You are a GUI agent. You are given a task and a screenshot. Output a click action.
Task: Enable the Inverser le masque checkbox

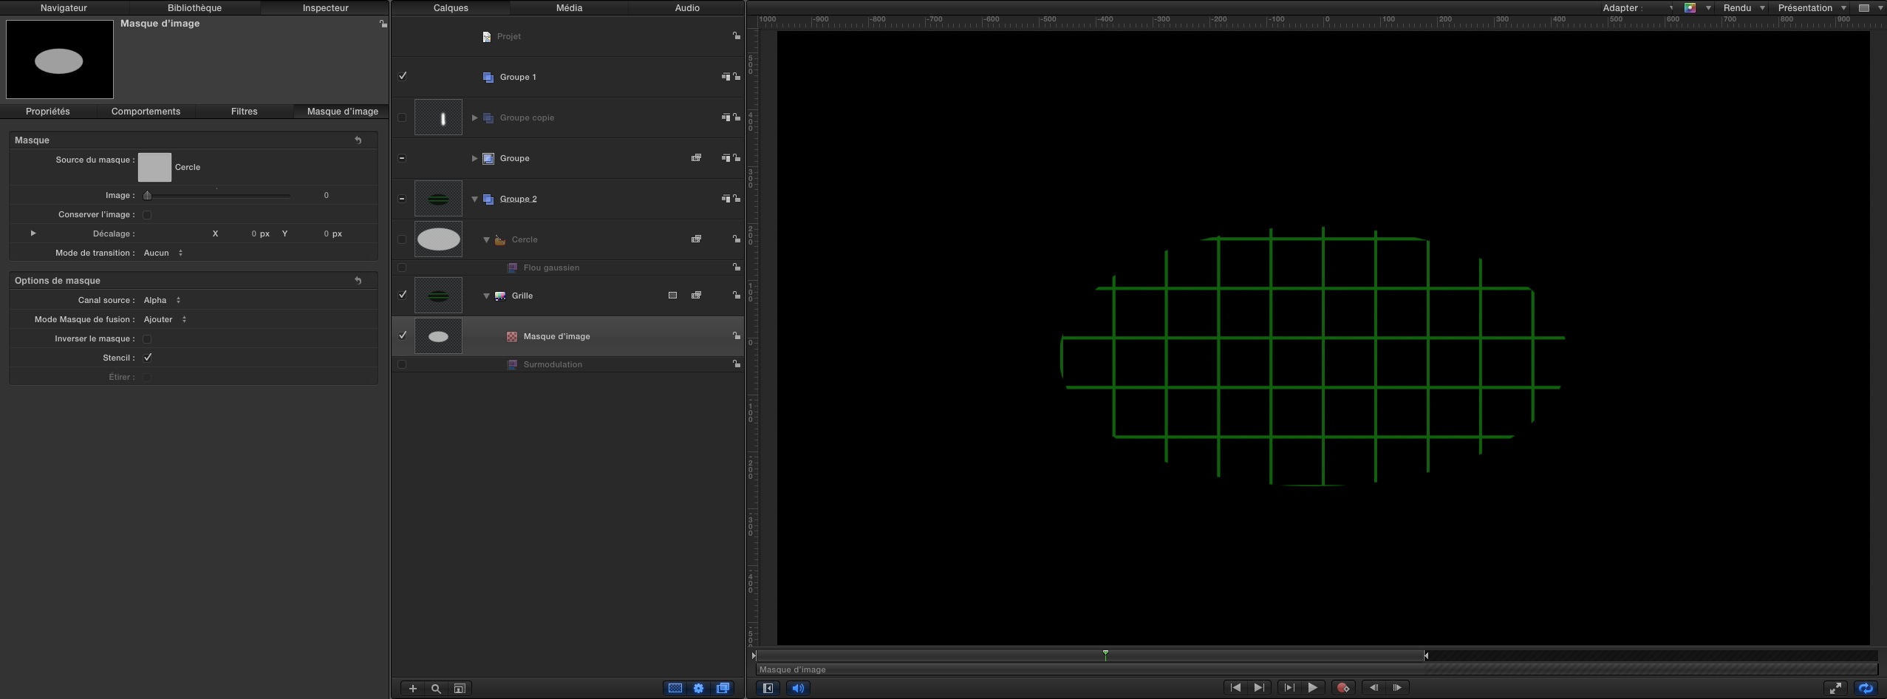147,339
